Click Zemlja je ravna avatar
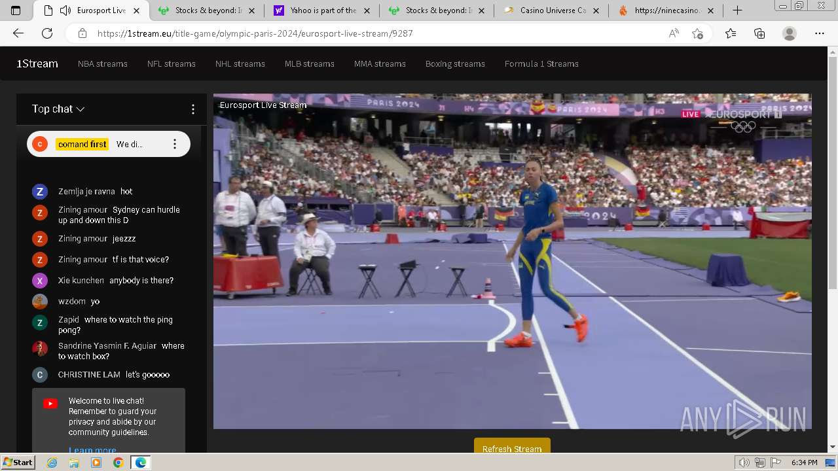The width and height of the screenshot is (838, 471). (40, 192)
